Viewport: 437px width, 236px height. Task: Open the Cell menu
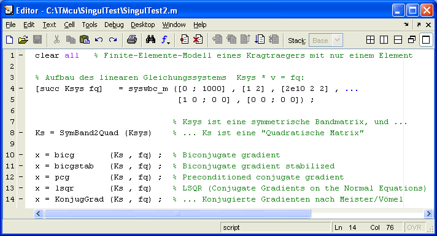[69, 25]
